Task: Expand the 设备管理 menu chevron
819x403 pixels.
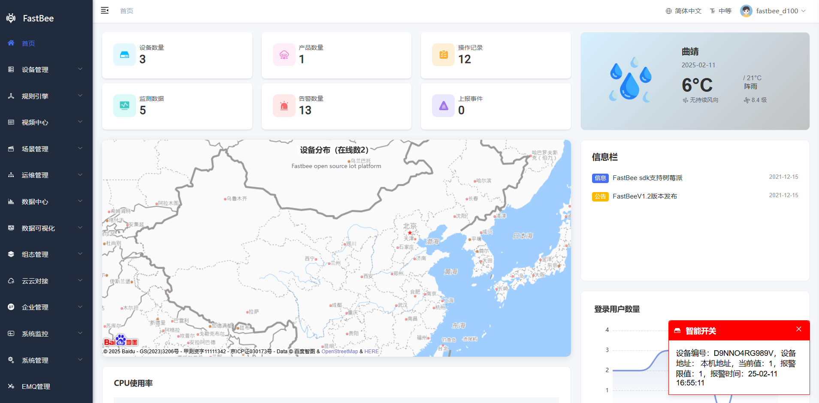Action: (x=80, y=69)
